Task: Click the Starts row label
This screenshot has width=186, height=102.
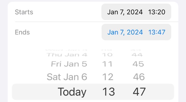Action: point(24,12)
